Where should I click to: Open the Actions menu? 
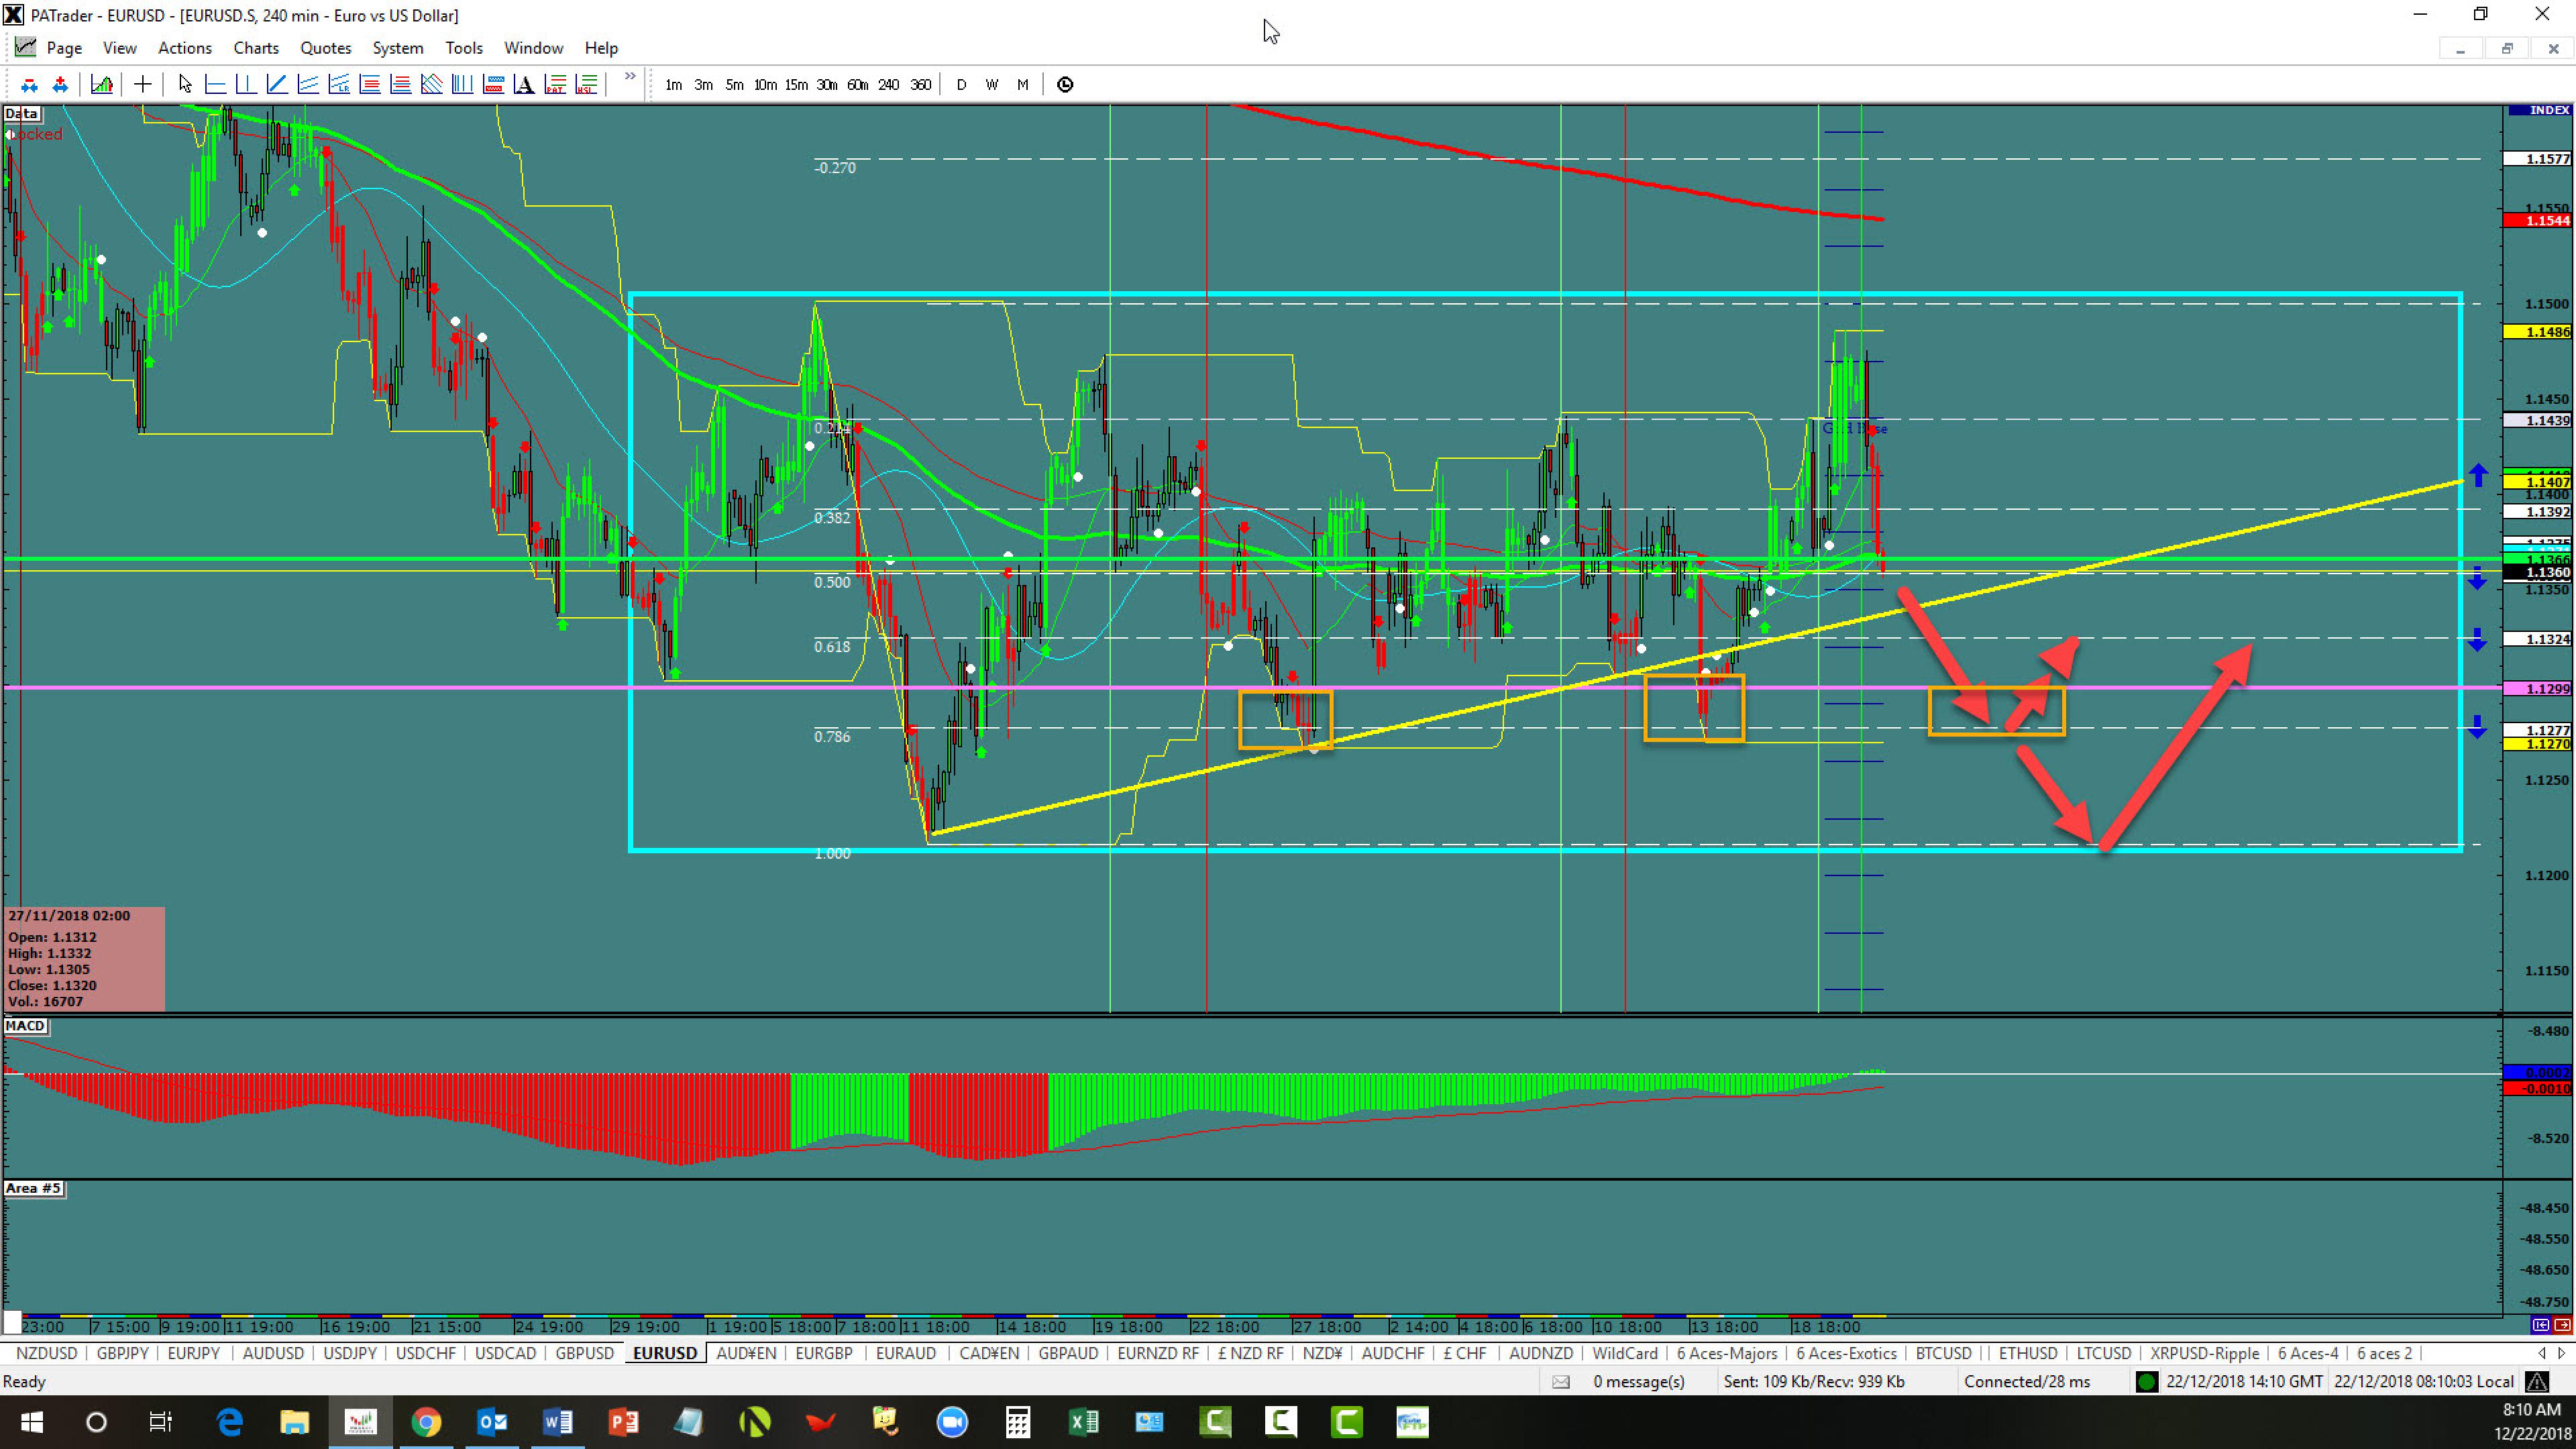185,48
